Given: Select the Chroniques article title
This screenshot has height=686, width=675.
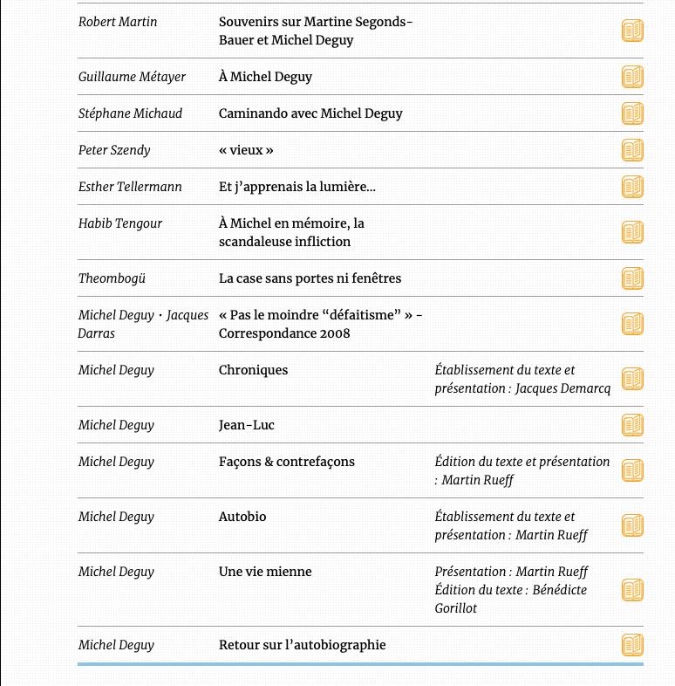Looking at the screenshot, I should click(253, 370).
